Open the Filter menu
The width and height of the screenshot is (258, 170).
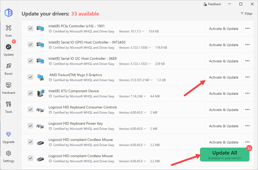point(246,14)
